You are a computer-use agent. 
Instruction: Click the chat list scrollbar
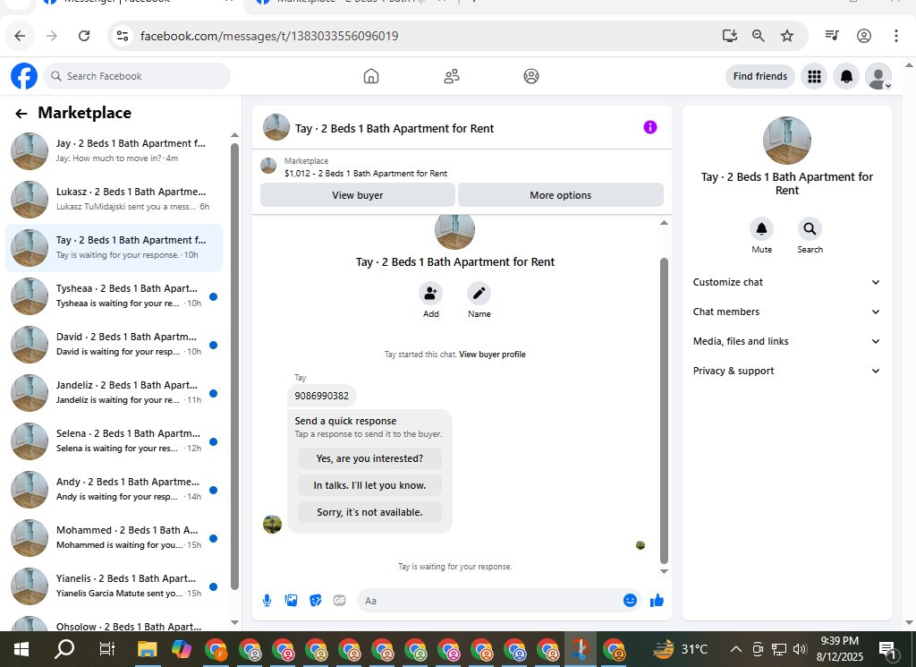click(235, 367)
